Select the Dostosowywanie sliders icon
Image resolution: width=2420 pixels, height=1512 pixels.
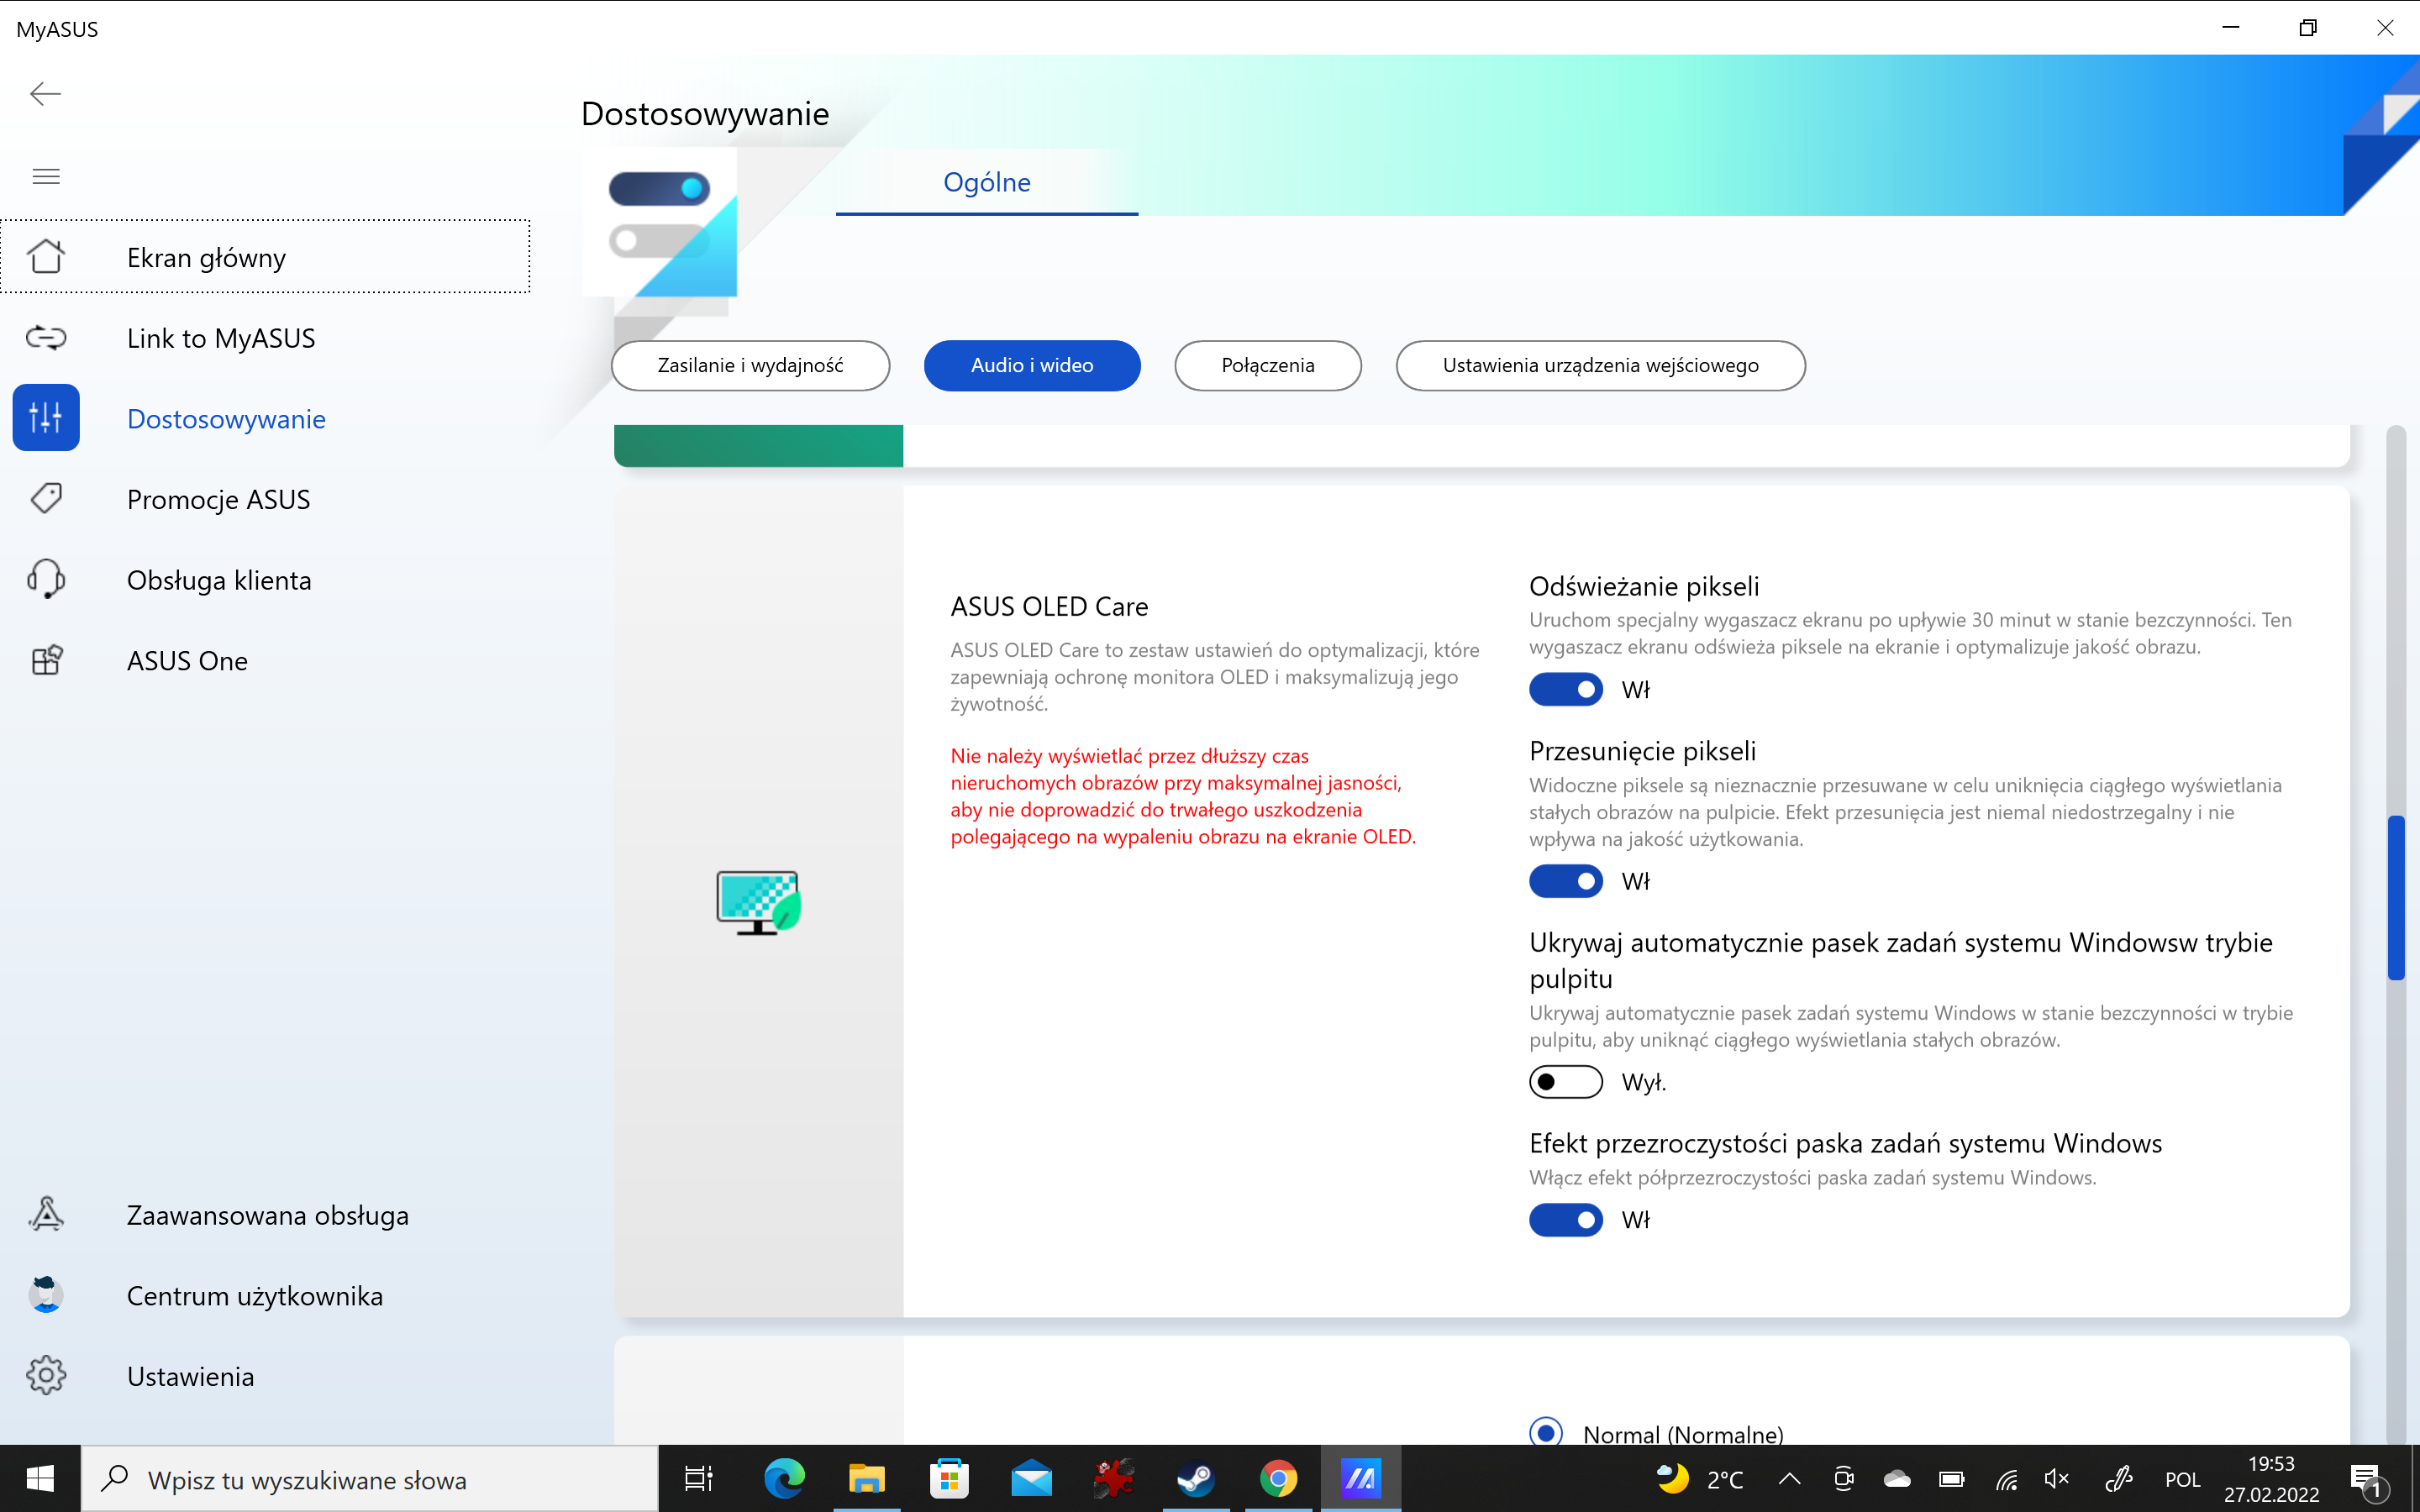46,418
